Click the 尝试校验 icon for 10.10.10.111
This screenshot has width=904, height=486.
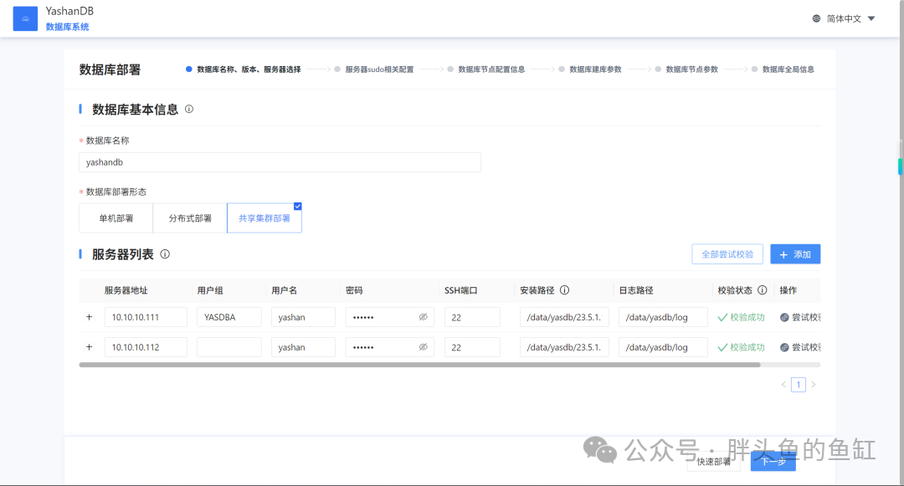click(x=784, y=317)
